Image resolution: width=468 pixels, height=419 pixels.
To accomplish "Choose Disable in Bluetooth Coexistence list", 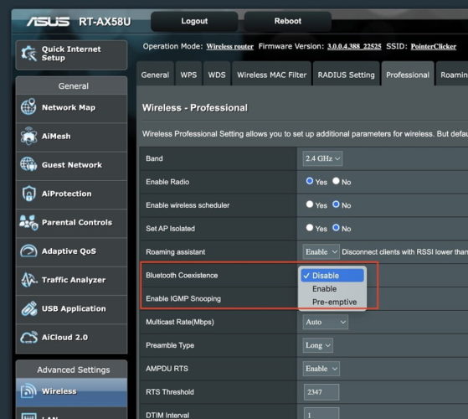I will (x=332, y=276).
